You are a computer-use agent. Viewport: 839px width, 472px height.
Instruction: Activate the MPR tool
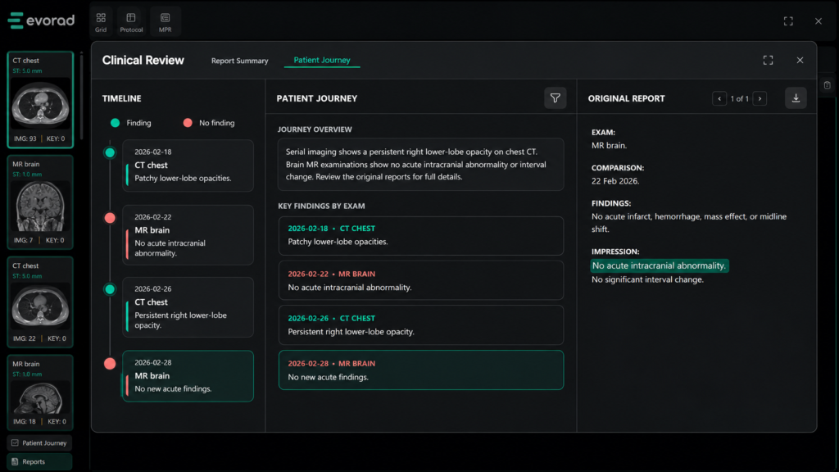165,22
